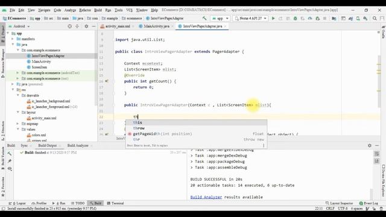The width and height of the screenshot is (386, 217).
Task: Click the Build Analyzer link in output
Action: (x=206, y=197)
